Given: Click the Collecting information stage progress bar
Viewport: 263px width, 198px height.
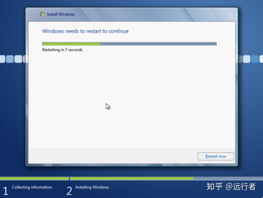Looking at the screenshot, I should pyautogui.click(x=34, y=178).
